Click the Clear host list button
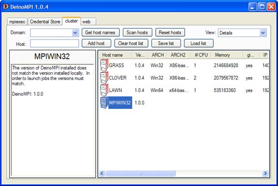 (x=131, y=43)
